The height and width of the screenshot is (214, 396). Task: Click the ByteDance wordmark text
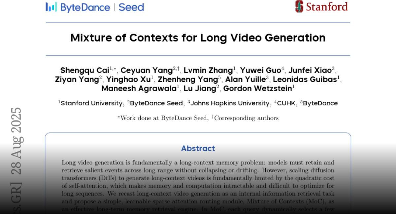click(85, 7)
